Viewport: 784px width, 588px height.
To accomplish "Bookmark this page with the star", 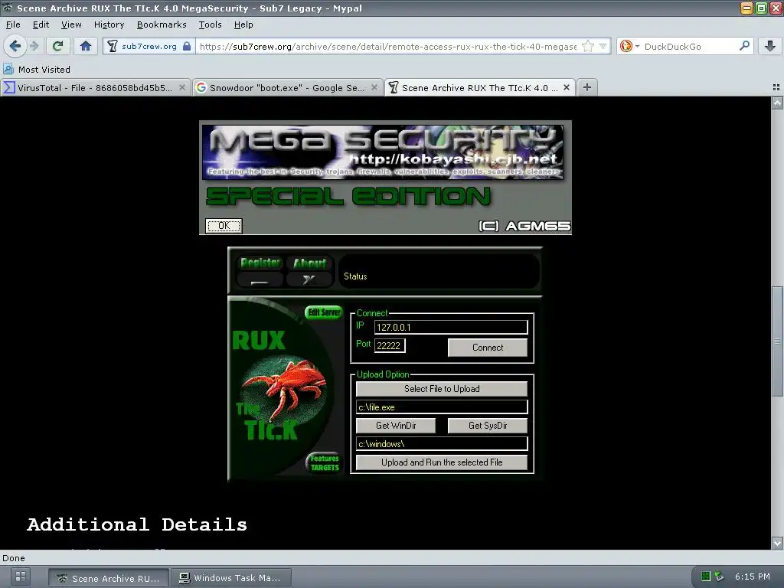I will point(588,47).
